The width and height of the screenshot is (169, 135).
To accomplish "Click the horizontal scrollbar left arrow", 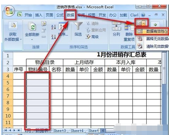I will coord(103,130).
